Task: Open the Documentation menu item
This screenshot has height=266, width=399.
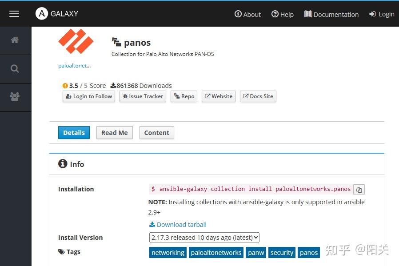Action: (x=331, y=14)
